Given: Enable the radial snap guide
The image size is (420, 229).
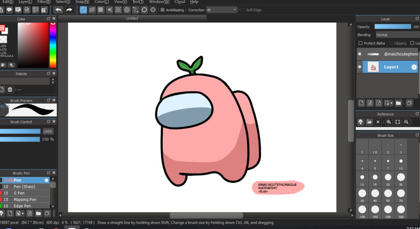Looking at the screenshot, I should [118, 10].
